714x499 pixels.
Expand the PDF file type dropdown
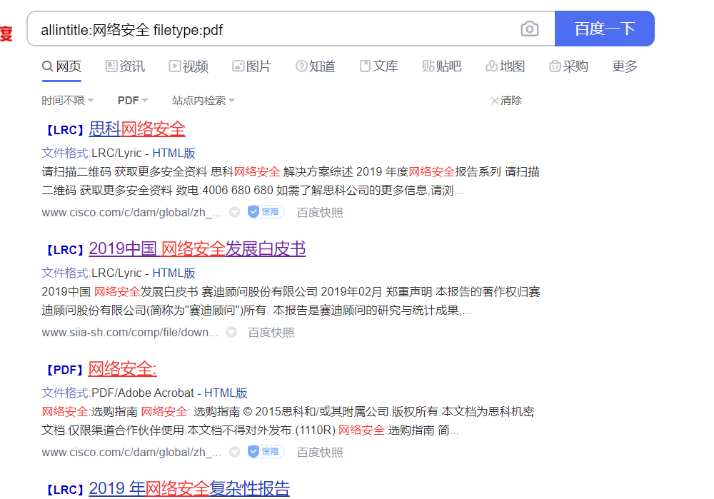click(133, 100)
